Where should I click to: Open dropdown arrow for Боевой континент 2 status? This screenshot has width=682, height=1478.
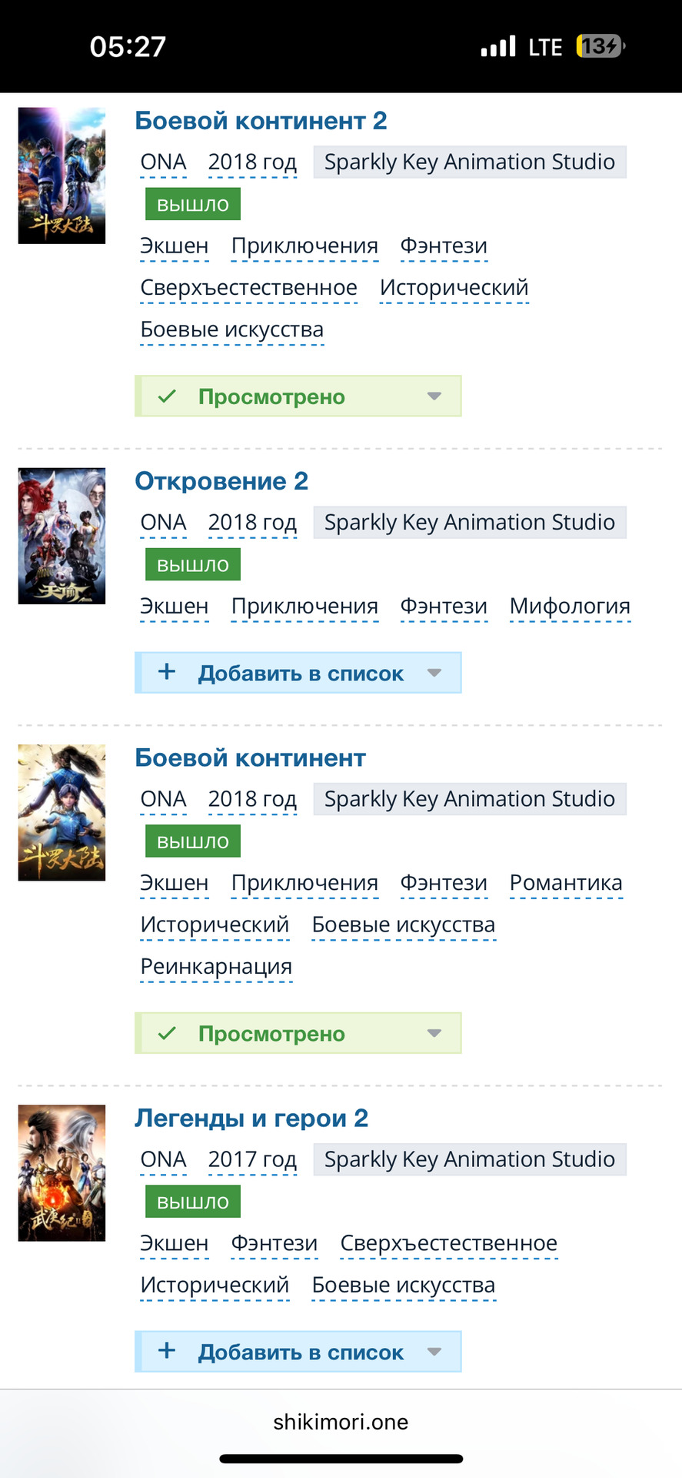click(x=434, y=396)
